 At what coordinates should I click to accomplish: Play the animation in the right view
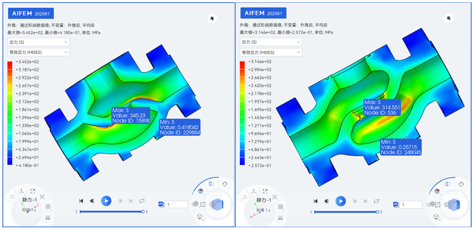(341, 201)
